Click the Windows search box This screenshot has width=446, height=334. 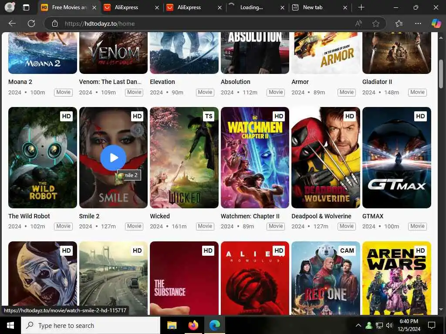(91, 325)
